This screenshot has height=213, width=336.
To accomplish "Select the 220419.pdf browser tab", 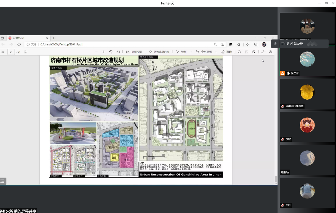I will [x=26, y=38].
